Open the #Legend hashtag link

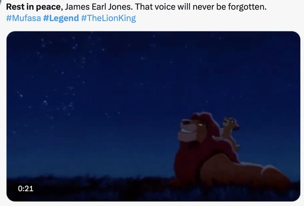click(x=61, y=18)
